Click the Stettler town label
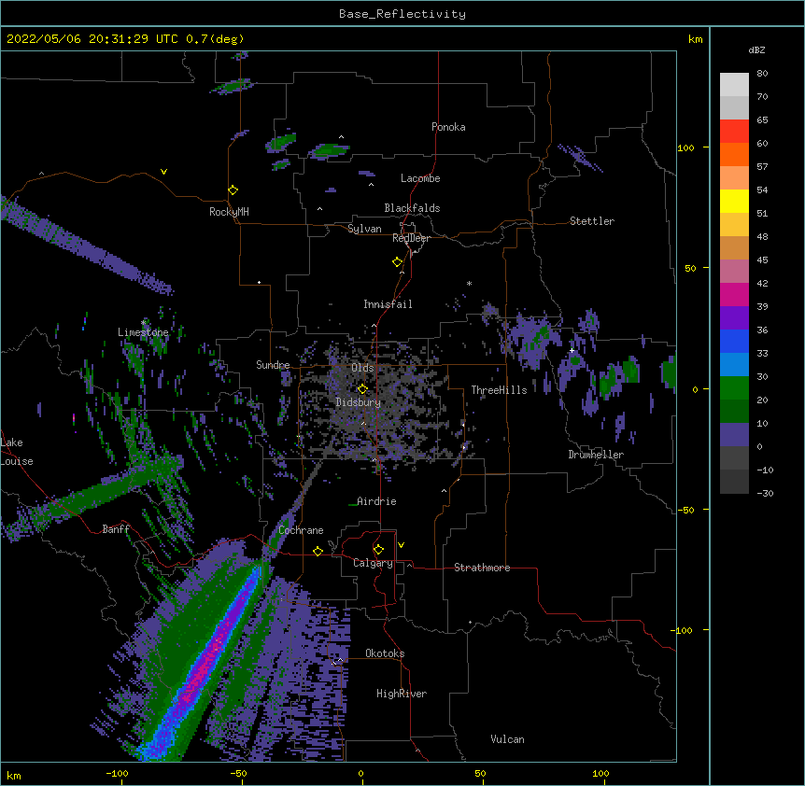The image size is (805, 786). [x=592, y=221]
